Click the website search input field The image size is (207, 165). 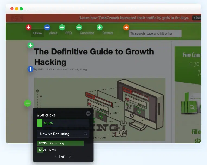[155, 34]
